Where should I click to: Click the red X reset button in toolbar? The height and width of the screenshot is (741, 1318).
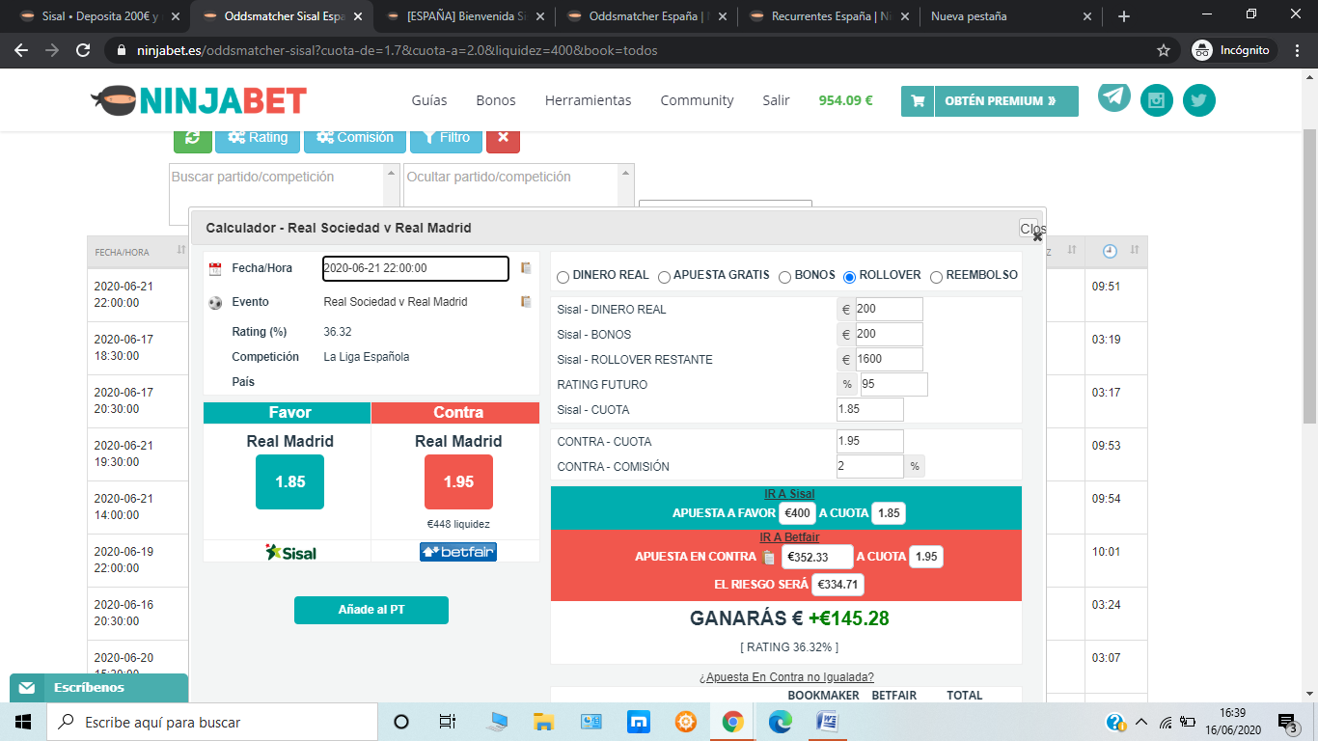[x=503, y=138]
